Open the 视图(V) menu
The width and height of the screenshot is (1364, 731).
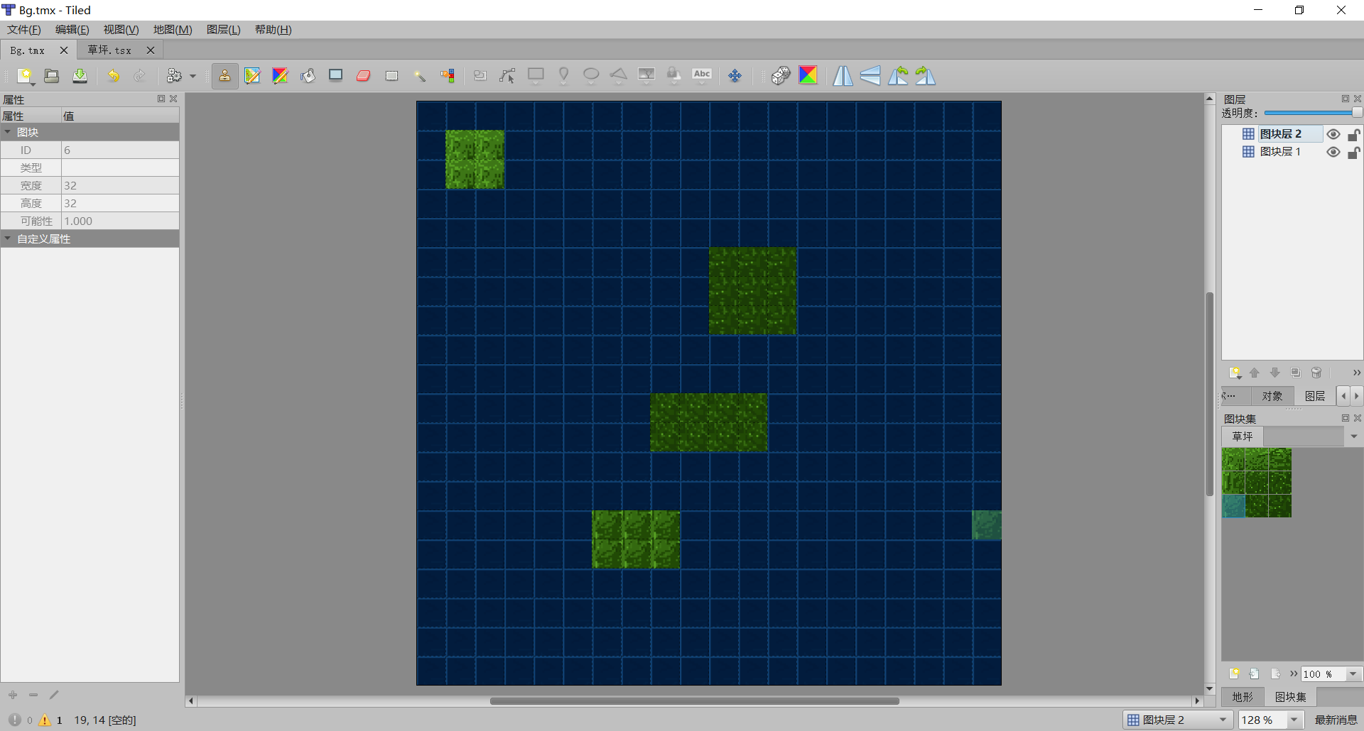121,29
